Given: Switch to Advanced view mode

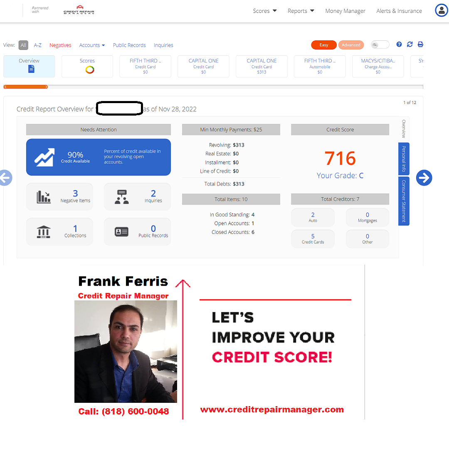Looking at the screenshot, I should [351, 45].
